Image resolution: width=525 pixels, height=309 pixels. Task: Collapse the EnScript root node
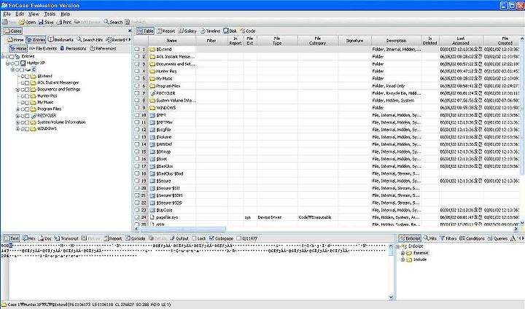[x=398, y=246]
